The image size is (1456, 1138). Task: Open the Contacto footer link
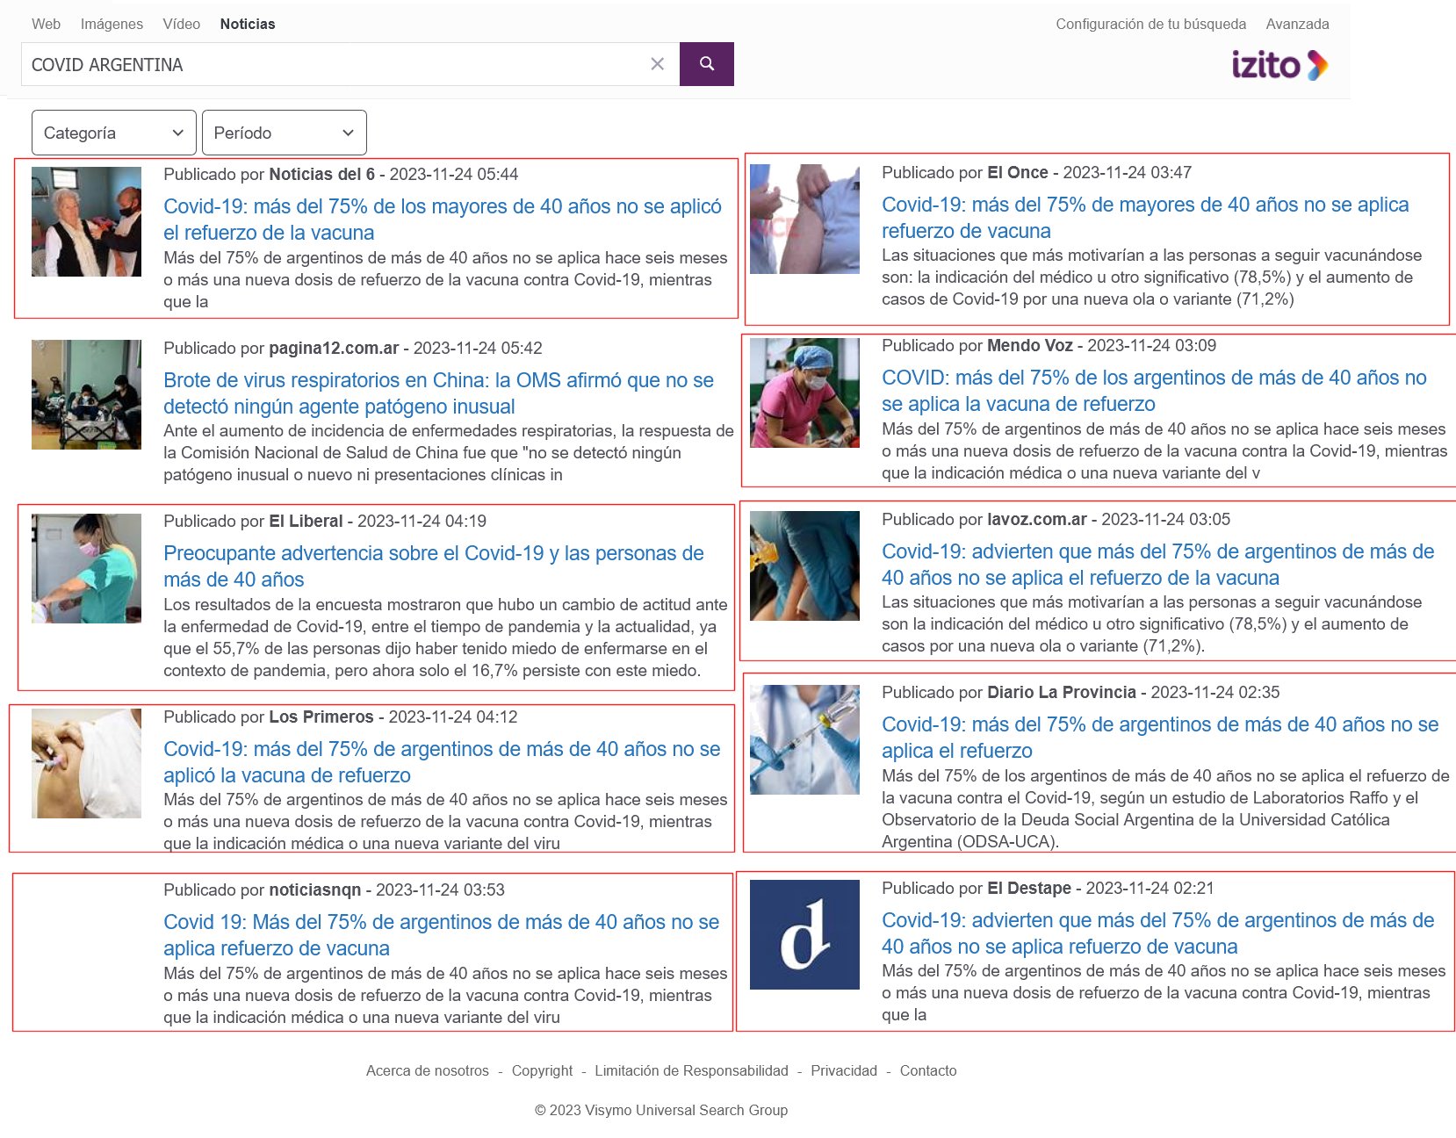(927, 1070)
